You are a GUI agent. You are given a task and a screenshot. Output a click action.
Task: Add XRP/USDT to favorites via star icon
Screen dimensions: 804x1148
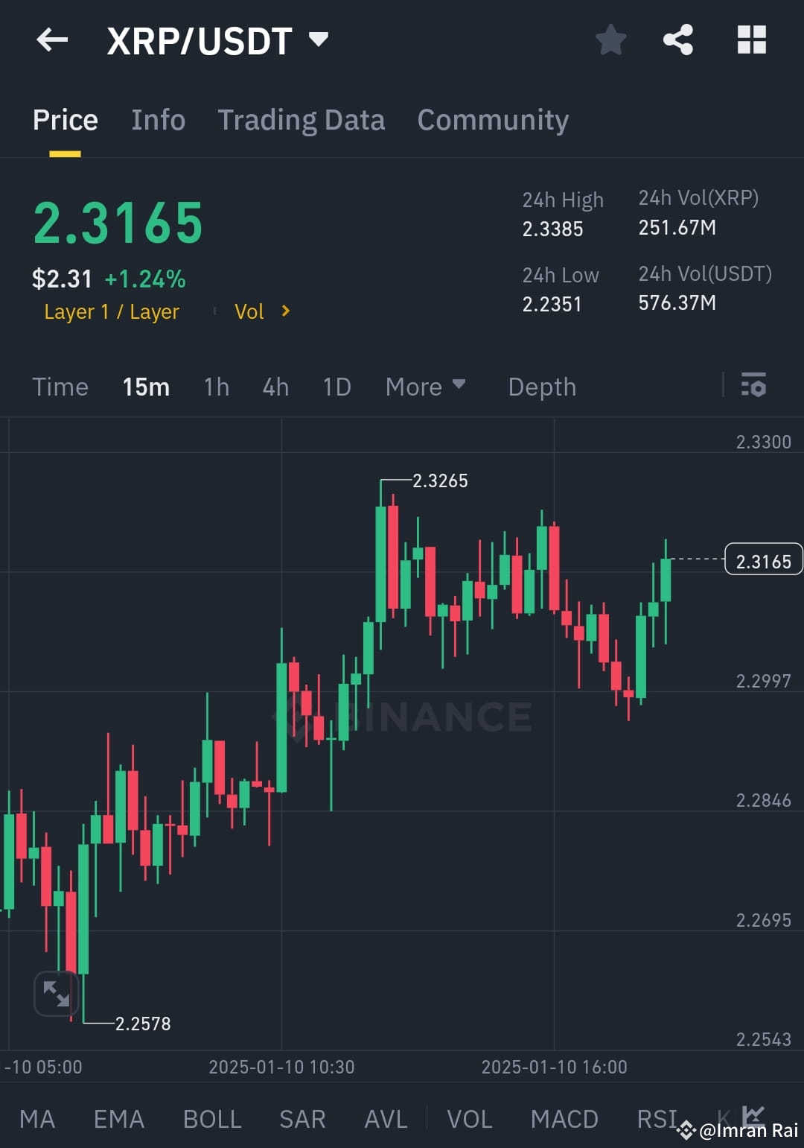click(x=610, y=41)
